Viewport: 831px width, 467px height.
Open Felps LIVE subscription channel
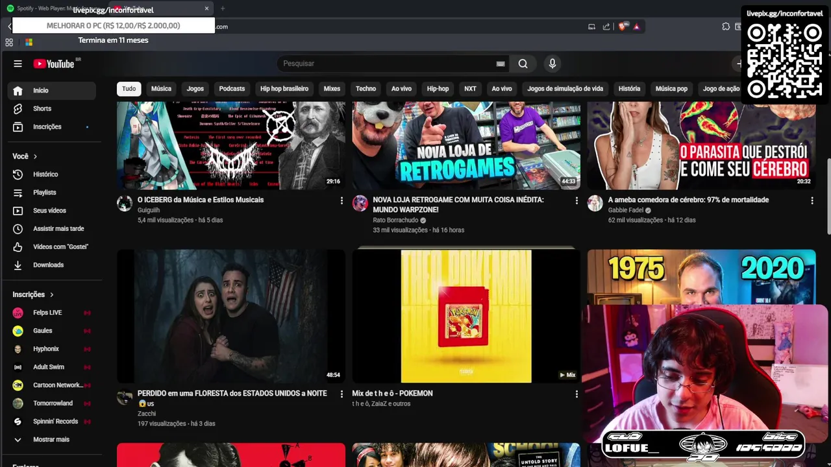(x=53, y=313)
